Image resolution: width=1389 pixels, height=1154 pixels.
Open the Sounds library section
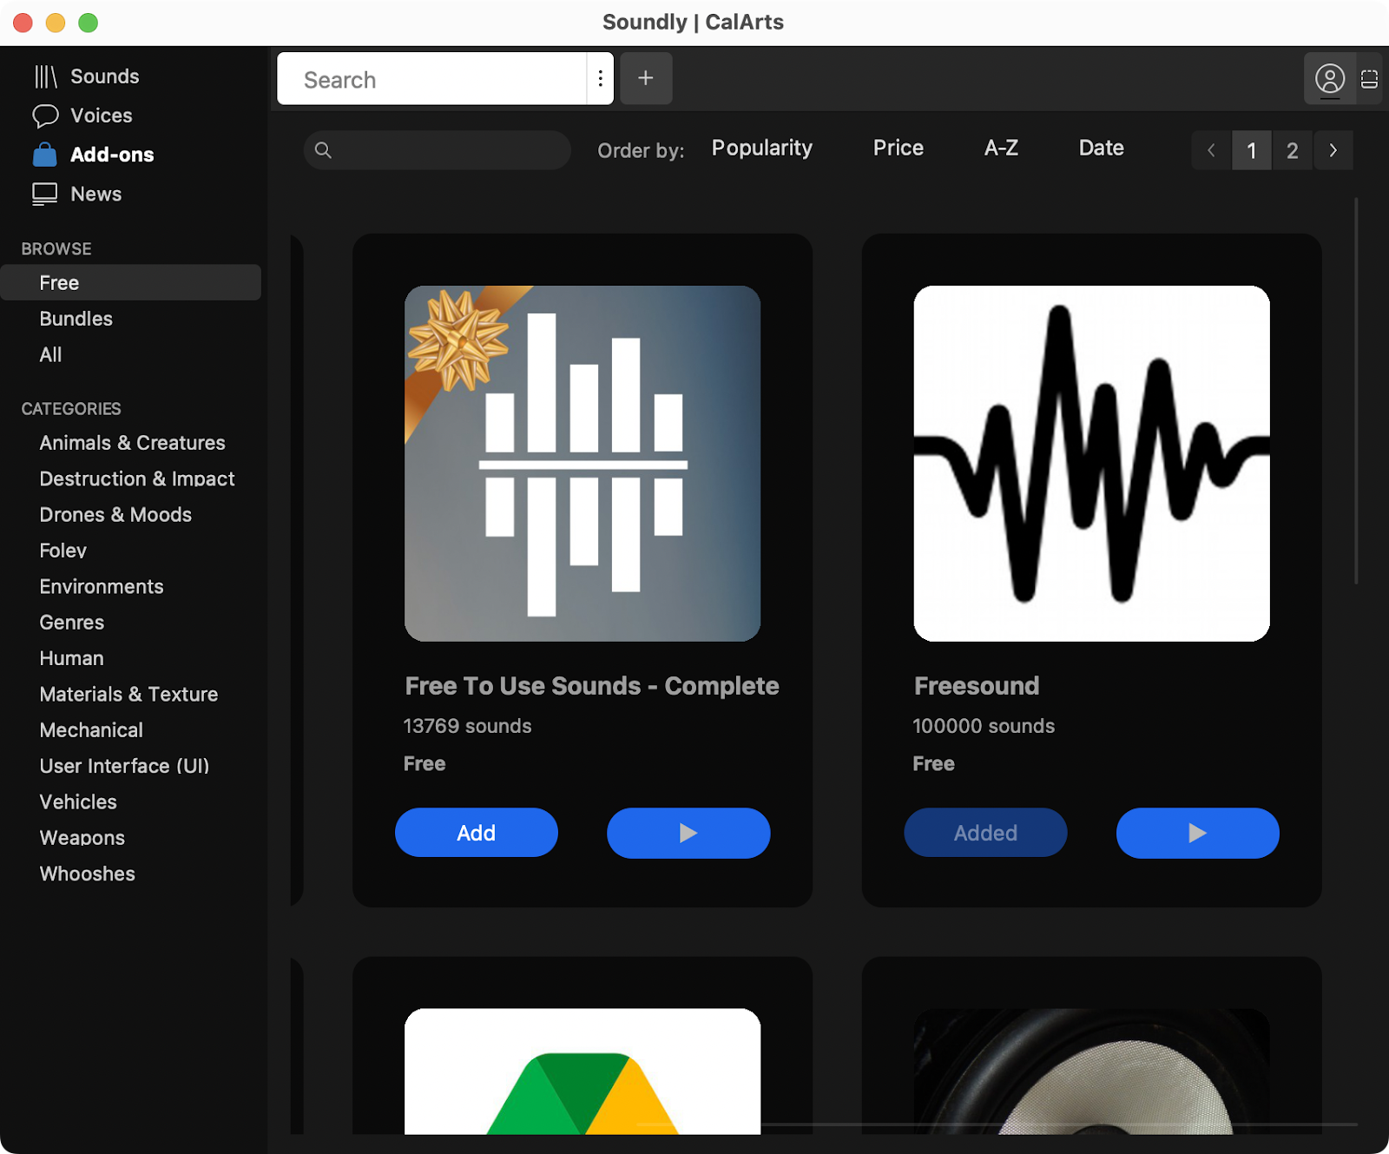click(x=87, y=76)
